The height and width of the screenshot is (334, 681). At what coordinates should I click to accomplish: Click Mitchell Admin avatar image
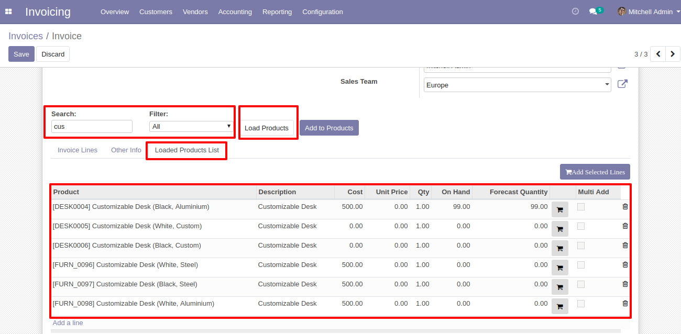click(x=622, y=12)
